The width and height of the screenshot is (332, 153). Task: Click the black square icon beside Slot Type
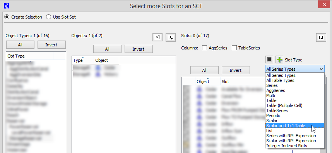point(269,59)
